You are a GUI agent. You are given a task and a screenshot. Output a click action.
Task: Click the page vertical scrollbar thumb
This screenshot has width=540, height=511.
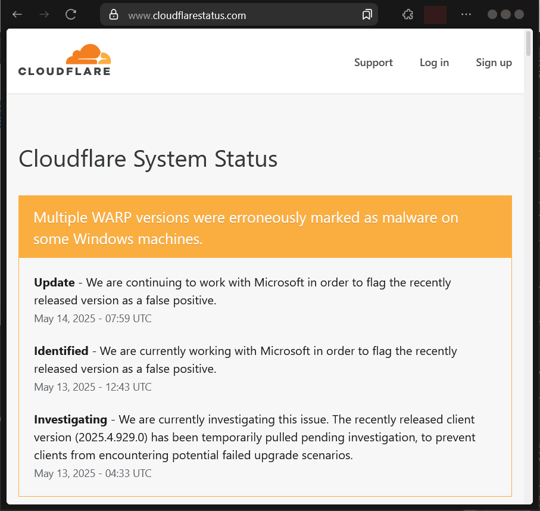(x=528, y=43)
